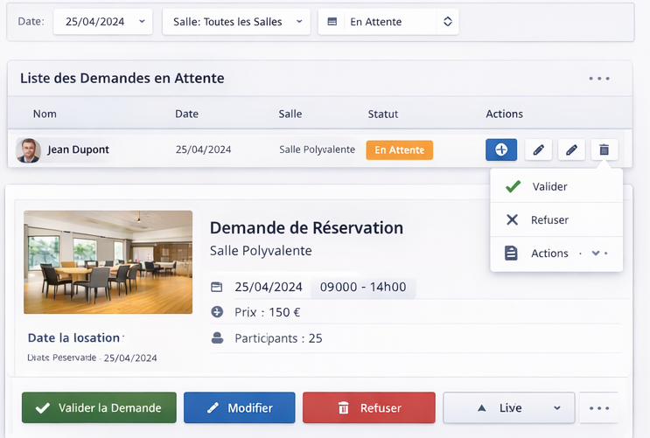Expand Actions submenu in the popup
650x438 pixels.
click(x=556, y=254)
